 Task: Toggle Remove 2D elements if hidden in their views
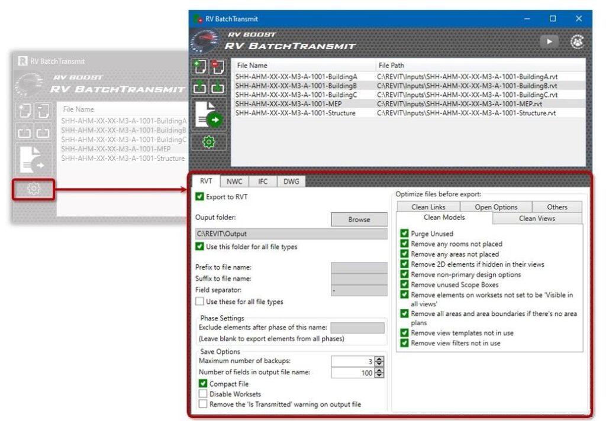pyautogui.click(x=404, y=264)
